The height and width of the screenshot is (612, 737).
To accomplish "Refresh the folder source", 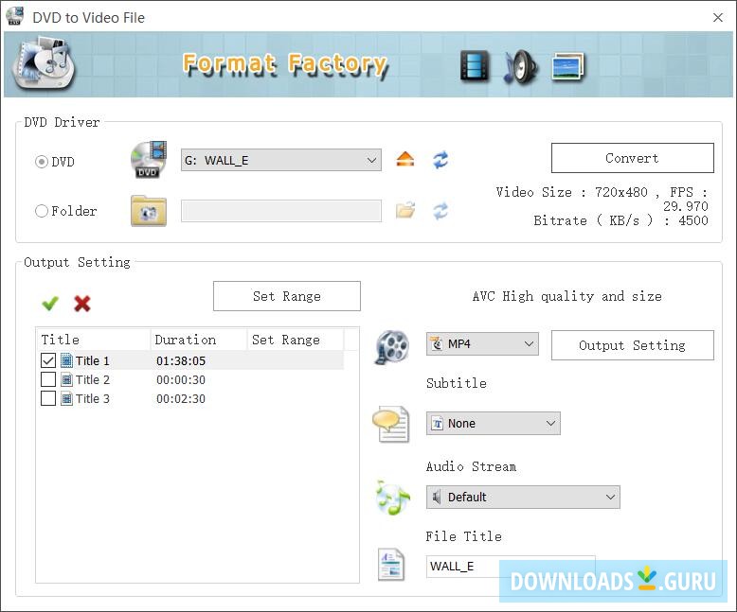I will (x=440, y=211).
